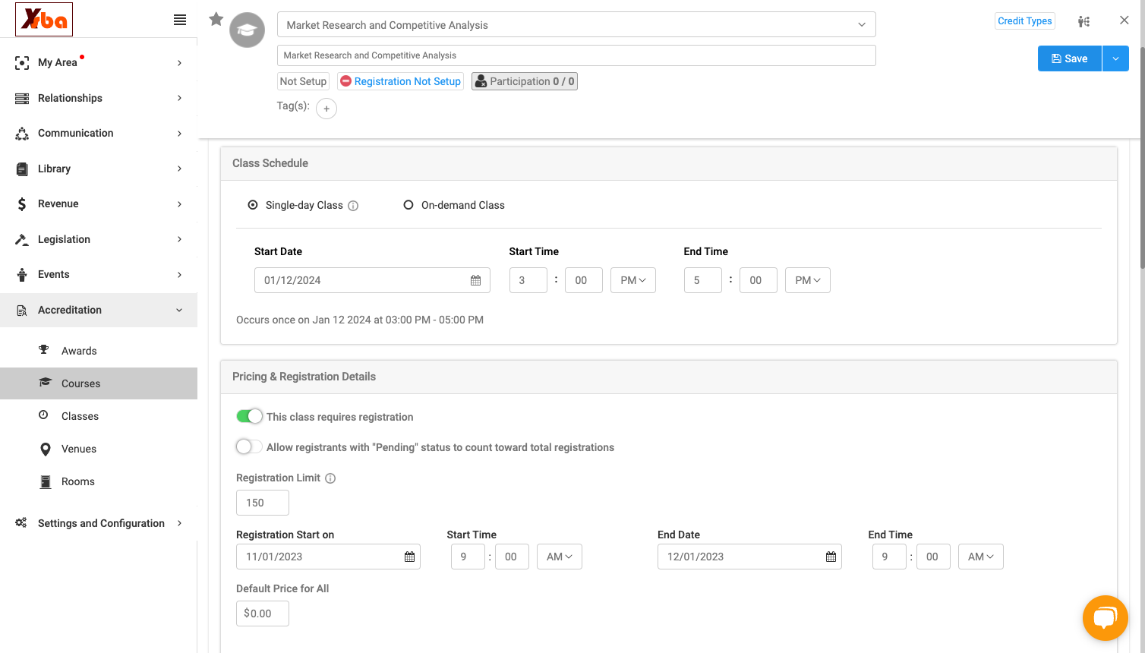Image resolution: width=1145 pixels, height=653 pixels.
Task: Click the Participation 0 / 0 button
Action: [525, 81]
